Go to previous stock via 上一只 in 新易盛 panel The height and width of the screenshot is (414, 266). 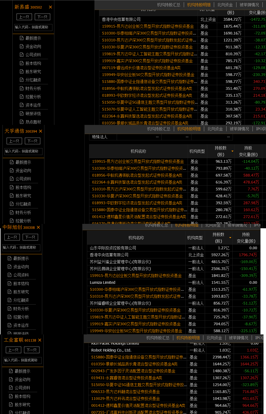[24, 17]
